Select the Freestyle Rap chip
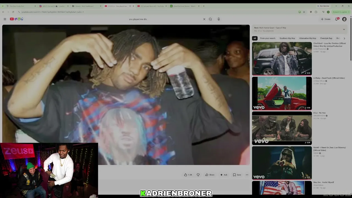 (326, 38)
